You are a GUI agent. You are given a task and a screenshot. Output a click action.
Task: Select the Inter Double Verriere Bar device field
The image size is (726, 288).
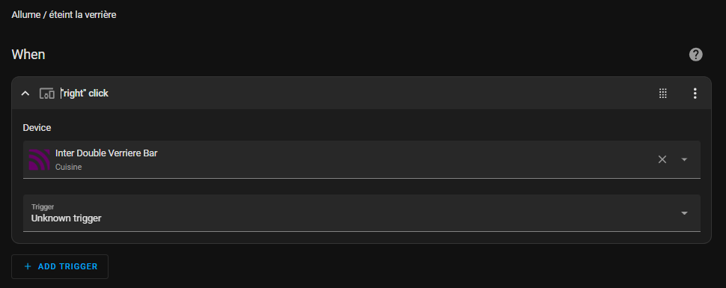pos(362,159)
